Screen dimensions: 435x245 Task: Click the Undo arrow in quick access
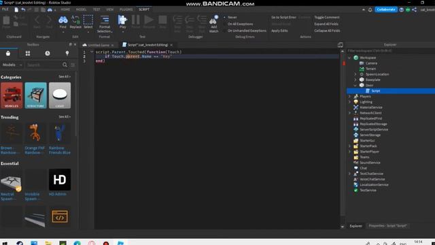(23, 10)
